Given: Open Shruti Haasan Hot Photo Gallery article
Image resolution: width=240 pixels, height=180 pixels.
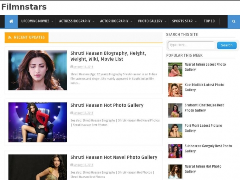Looking at the screenshot, I should (107, 105).
